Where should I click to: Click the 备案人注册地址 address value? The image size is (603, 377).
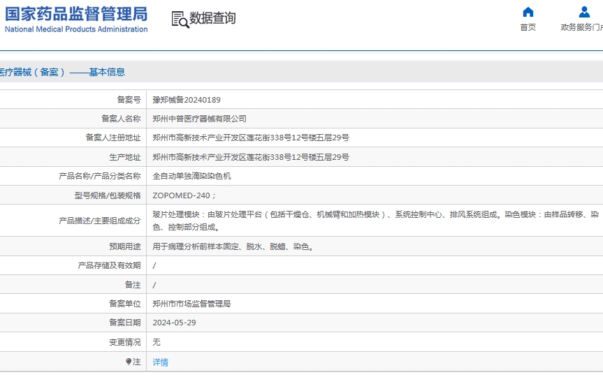click(x=251, y=138)
